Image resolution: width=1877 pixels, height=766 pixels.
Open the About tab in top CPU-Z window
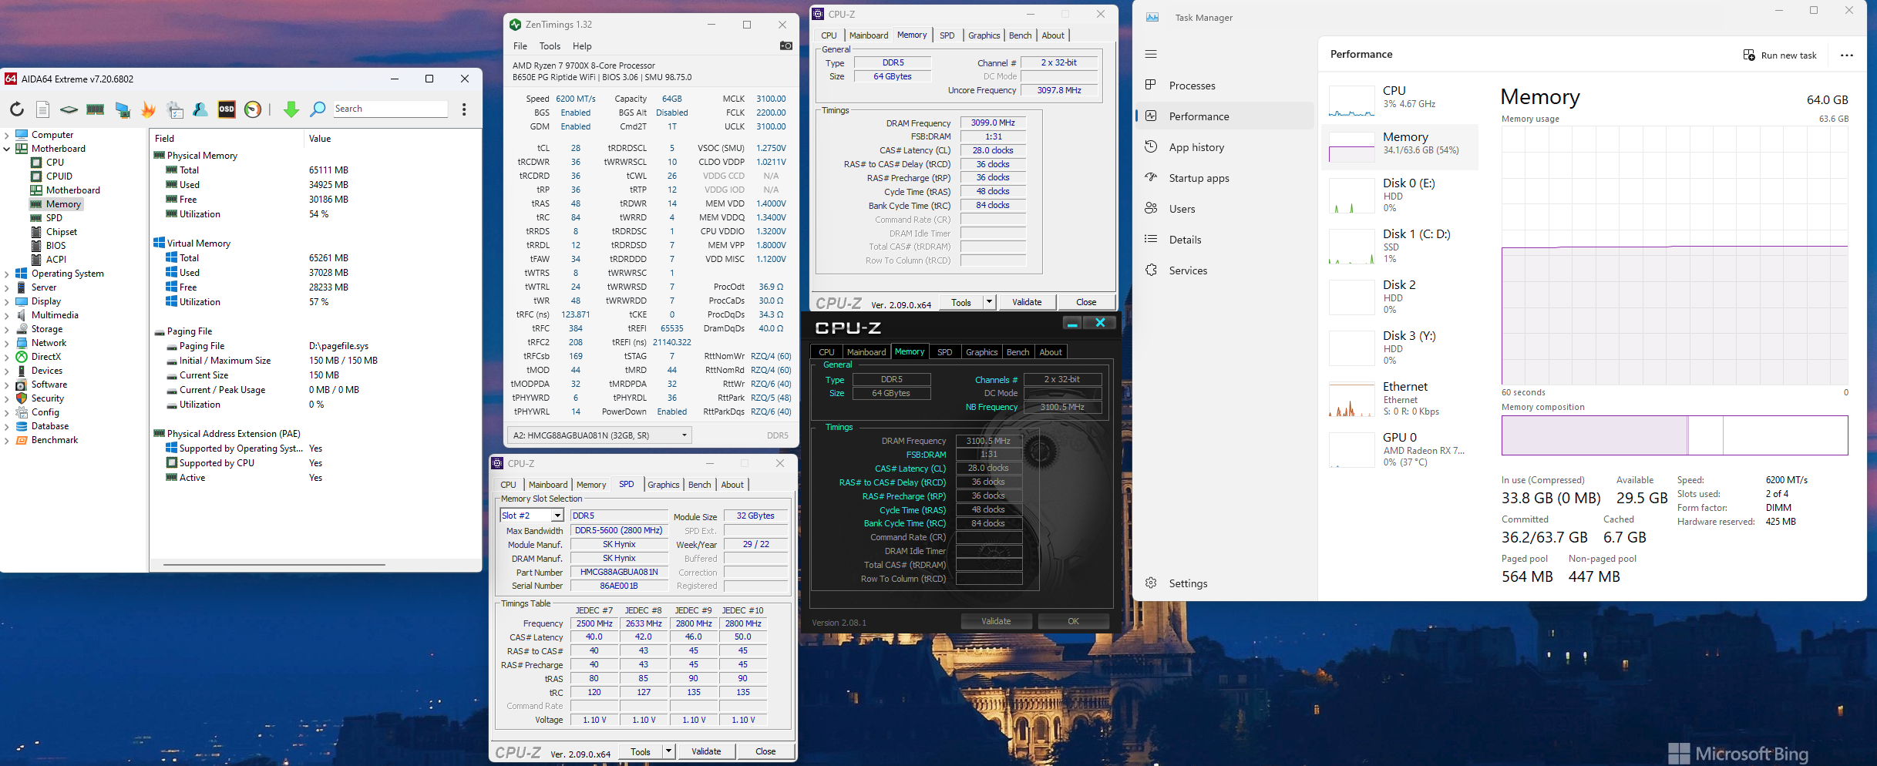point(1053,35)
